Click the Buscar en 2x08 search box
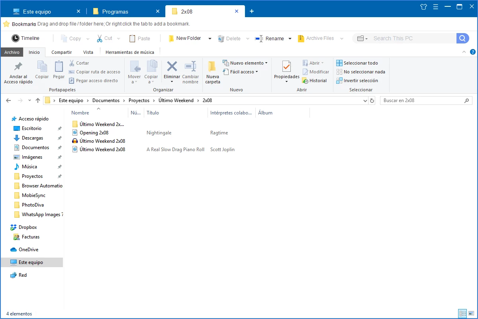The image size is (478, 319). point(426,100)
